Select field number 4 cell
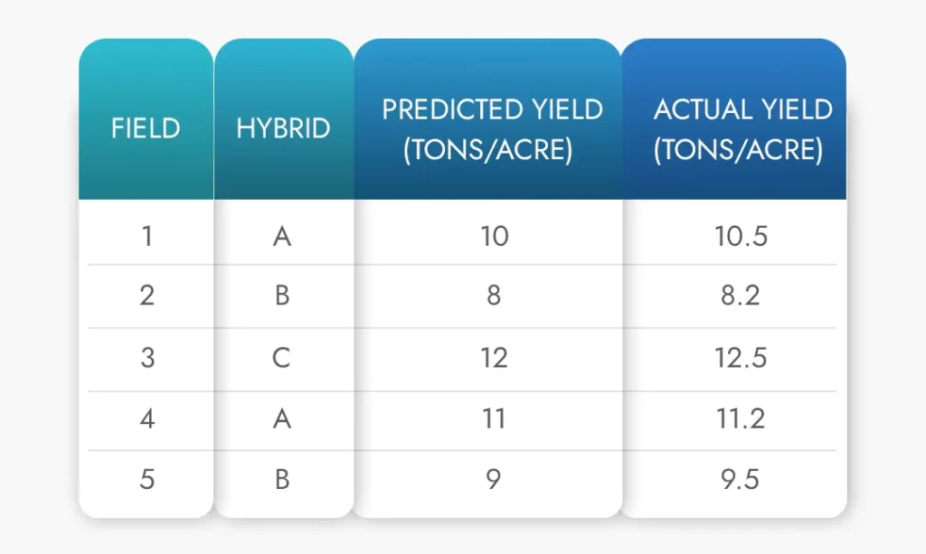Image resolution: width=926 pixels, height=554 pixels. coord(146,418)
